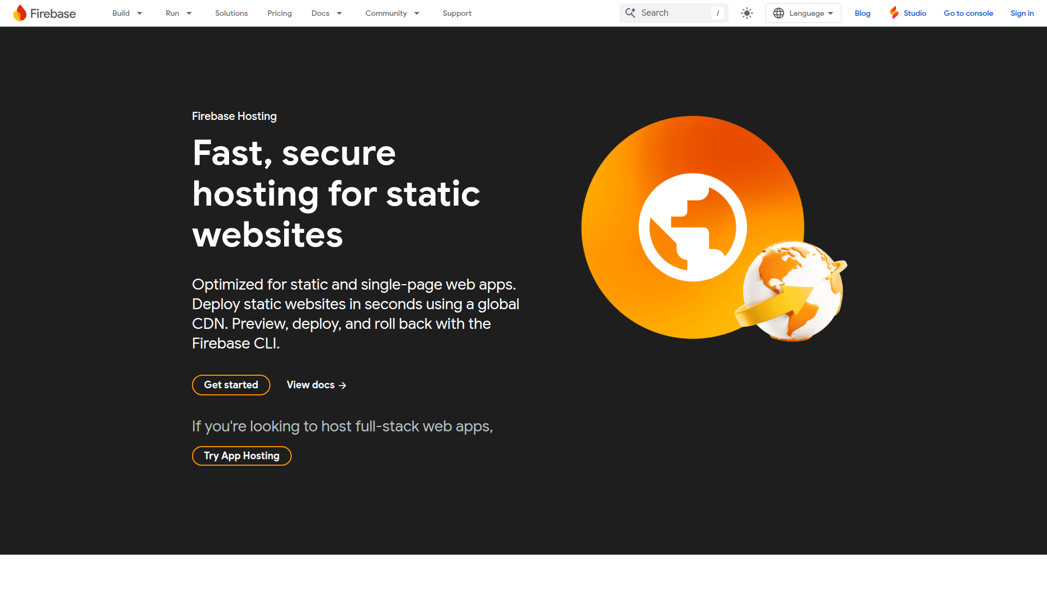Toggle the light/dark theme sun icon
Viewport: 1047px width, 589px height.
(747, 13)
